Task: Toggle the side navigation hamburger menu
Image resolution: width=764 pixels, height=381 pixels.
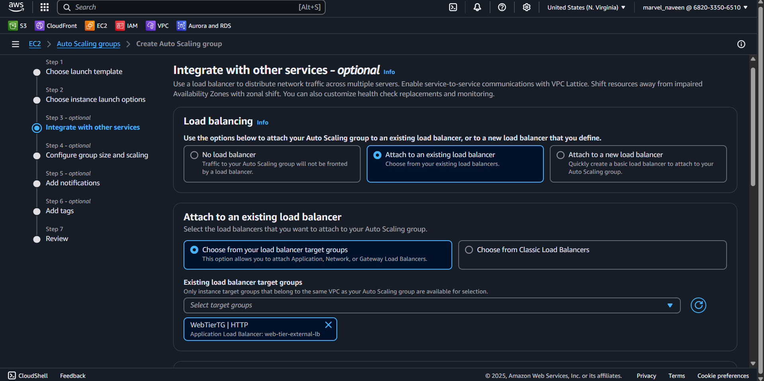Action: 16,44
